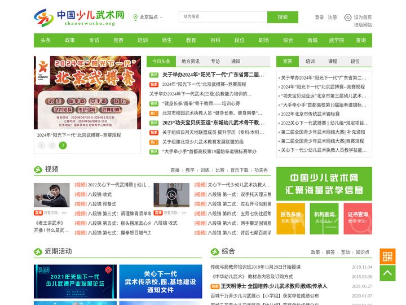Open the 音乐下载 video category link

pos(239,170)
